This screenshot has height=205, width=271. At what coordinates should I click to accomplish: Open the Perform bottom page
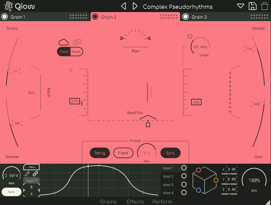pos(162,202)
